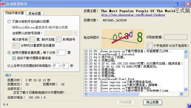The height and width of the screenshot is (108, 191).
Task: Click the log scroll left arrow
Action: point(86,94)
